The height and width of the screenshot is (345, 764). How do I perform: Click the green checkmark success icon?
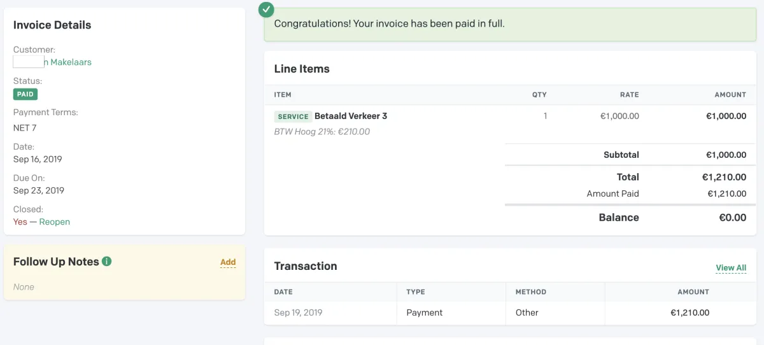(x=267, y=10)
